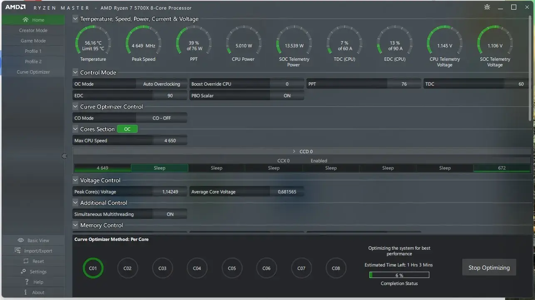Toggle the PBO Scalar ON value
This screenshot has width=535, height=300.
[x=287, y=96]
